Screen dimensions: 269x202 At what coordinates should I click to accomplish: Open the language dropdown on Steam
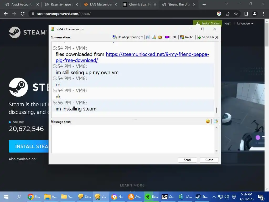pyautogui.click(x=245, y=23)
